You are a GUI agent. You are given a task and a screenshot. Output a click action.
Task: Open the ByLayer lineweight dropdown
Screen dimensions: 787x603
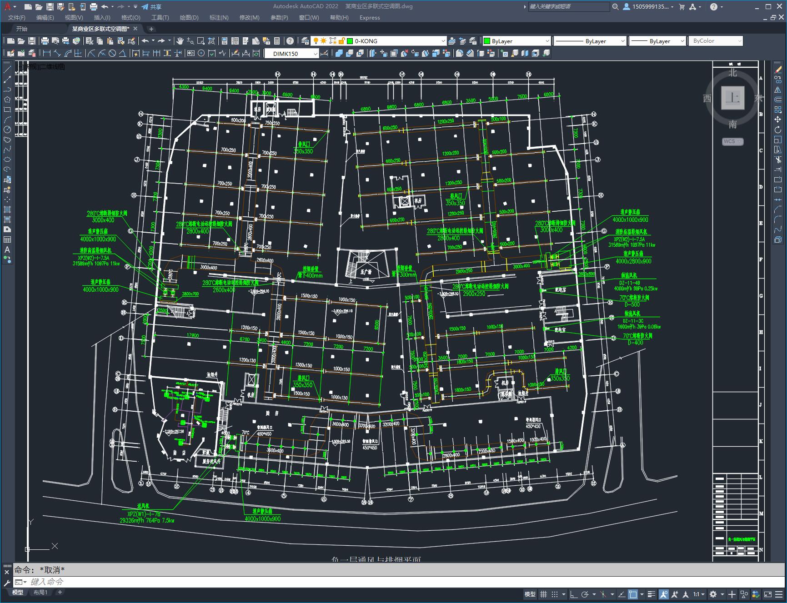[x=682, y=41]
